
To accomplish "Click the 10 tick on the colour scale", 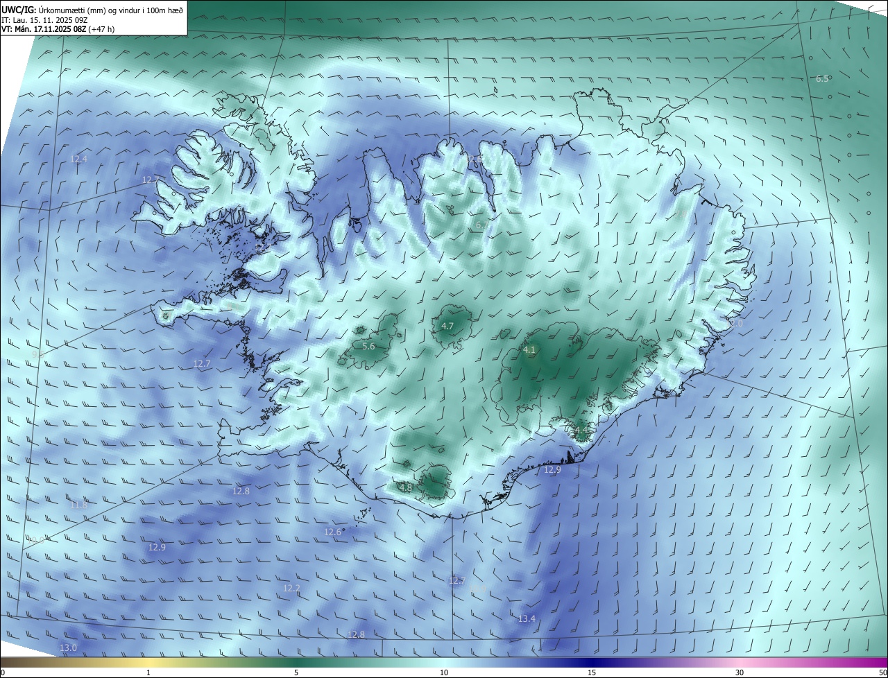I will (x=444, y=672).
